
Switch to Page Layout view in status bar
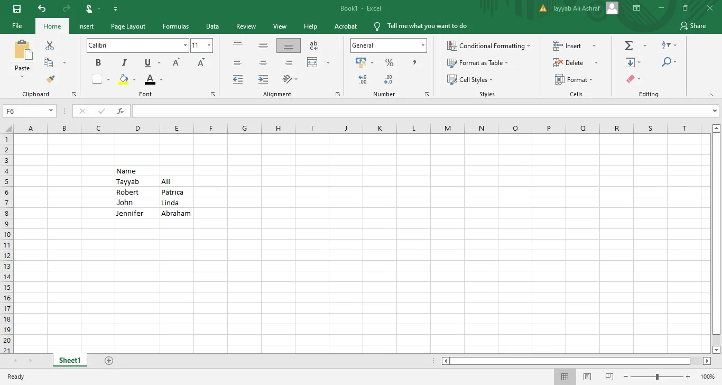coord(587,377)
